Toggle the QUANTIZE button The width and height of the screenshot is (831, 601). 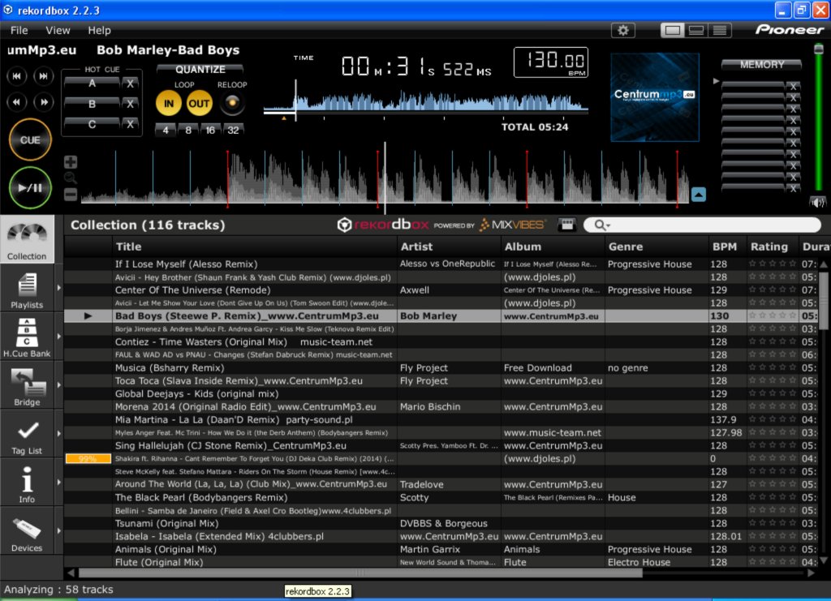pos(200,70)
